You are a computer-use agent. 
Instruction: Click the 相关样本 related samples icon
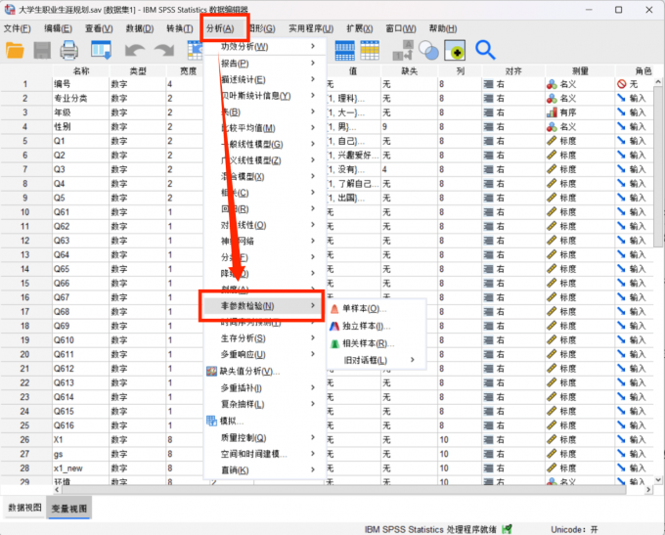click(x=334, y=343)
